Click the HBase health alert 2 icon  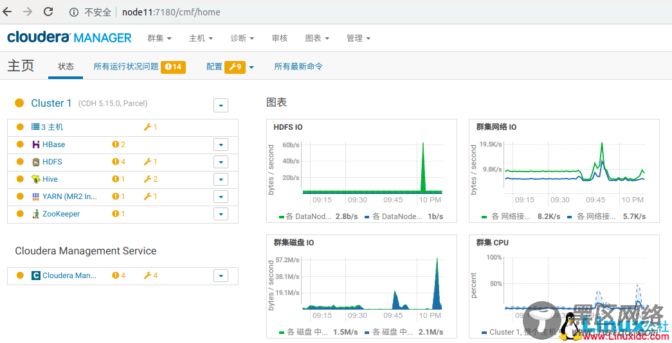(119, 145)
